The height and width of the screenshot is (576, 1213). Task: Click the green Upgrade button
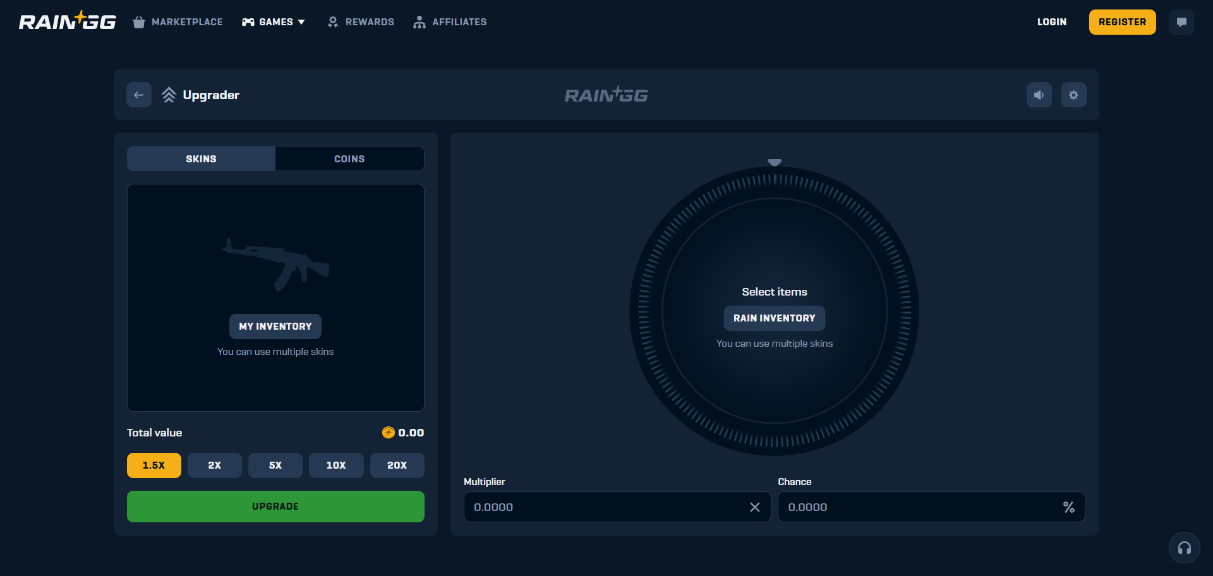point(275,507)
